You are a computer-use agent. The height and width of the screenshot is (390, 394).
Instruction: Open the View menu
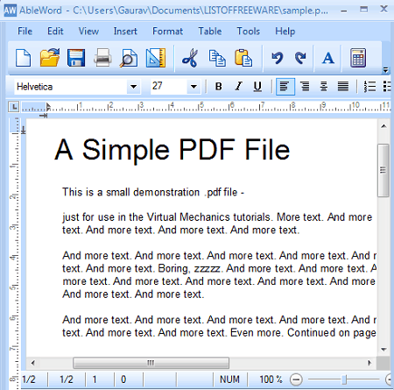coord(88,32)
